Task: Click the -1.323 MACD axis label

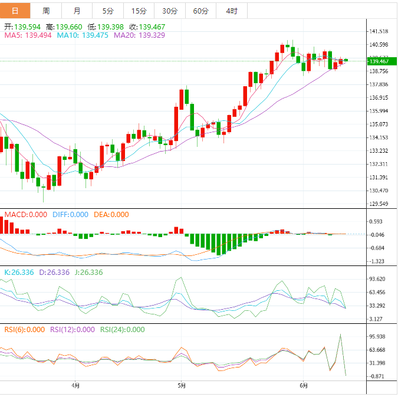Action: 377,261
